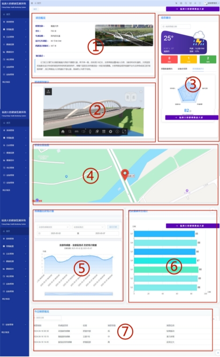Open the sensor type dropdown above history chart
The image size is (220, 357).
(54, 227)
